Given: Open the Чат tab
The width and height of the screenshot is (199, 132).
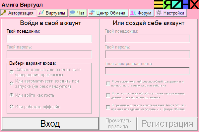Looking at the screenshot, I should coord(78,13).
